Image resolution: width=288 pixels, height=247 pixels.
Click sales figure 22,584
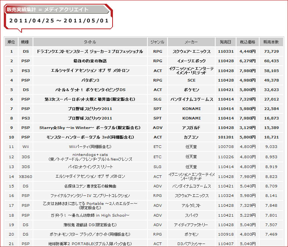click(x=271, y=109)
